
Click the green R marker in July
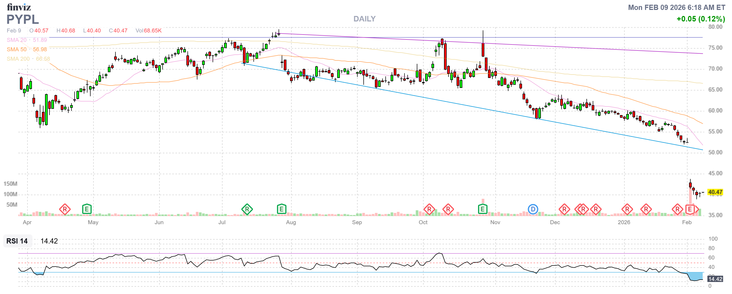(247, 210)
